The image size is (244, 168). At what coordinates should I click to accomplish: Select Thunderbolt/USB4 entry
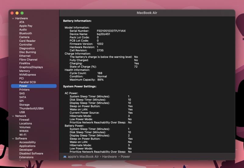(x=31, y=109)
